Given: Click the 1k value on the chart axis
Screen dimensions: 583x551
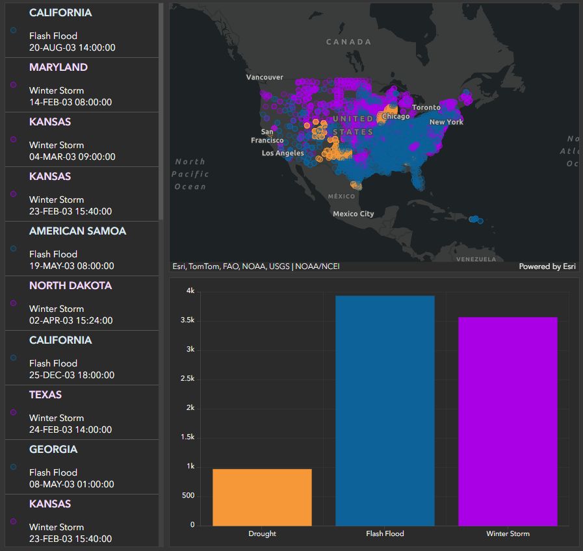Looking at the screenshot, I should pos(190,467).
